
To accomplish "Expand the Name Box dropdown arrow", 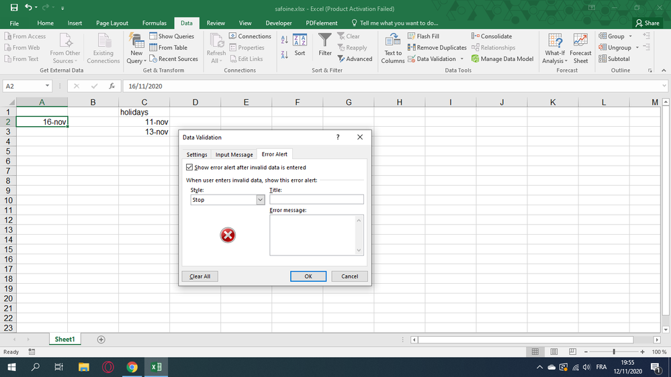I will point(47,86).
